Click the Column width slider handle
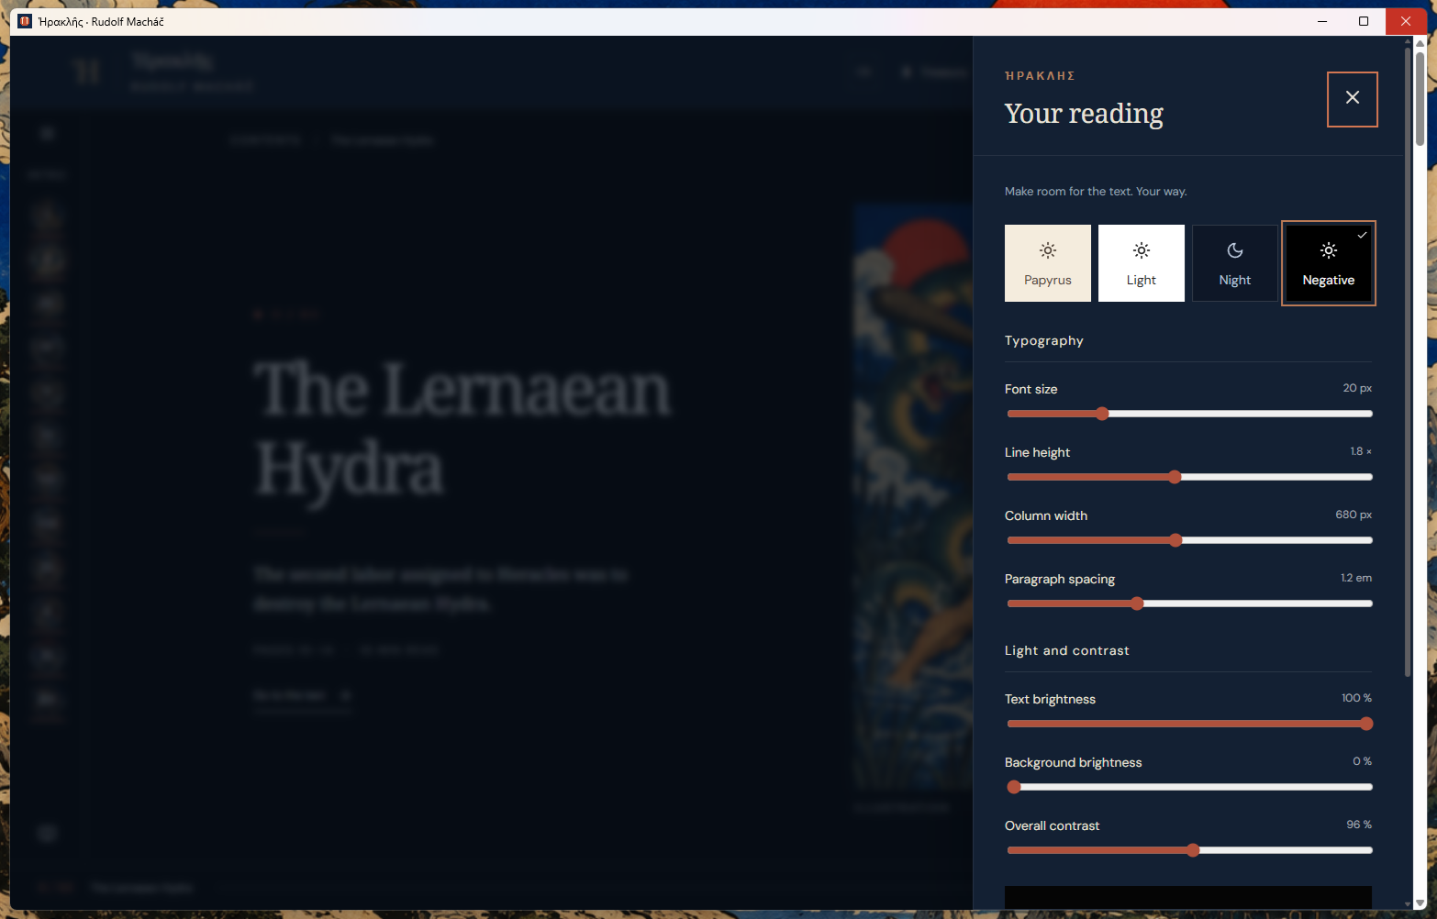1437x919 pixels. click(x=1175, y=540)
